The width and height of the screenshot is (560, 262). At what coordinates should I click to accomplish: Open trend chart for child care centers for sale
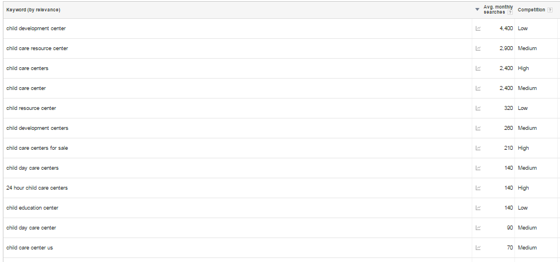pos(478,148)
